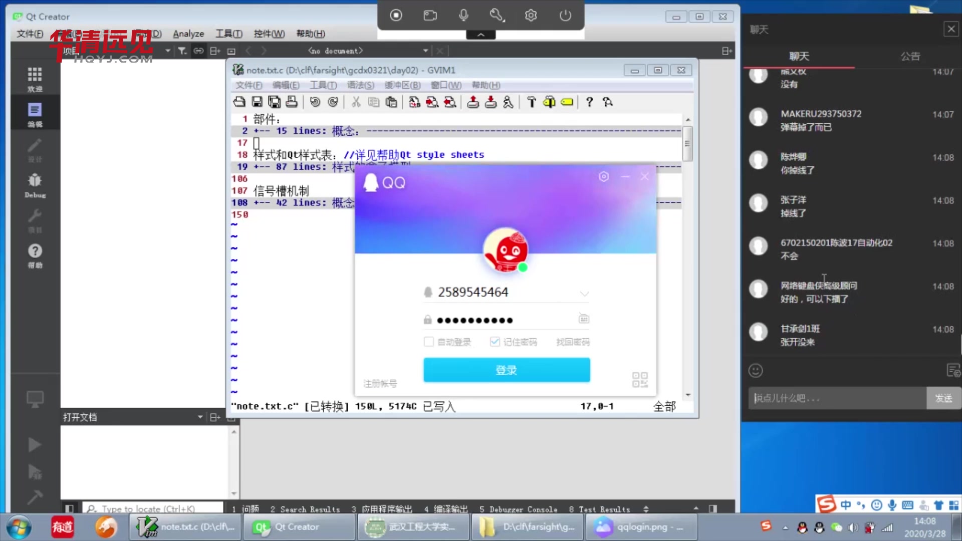Open the Welcome mode in Qt Creator sidebar

click(35, 79)
